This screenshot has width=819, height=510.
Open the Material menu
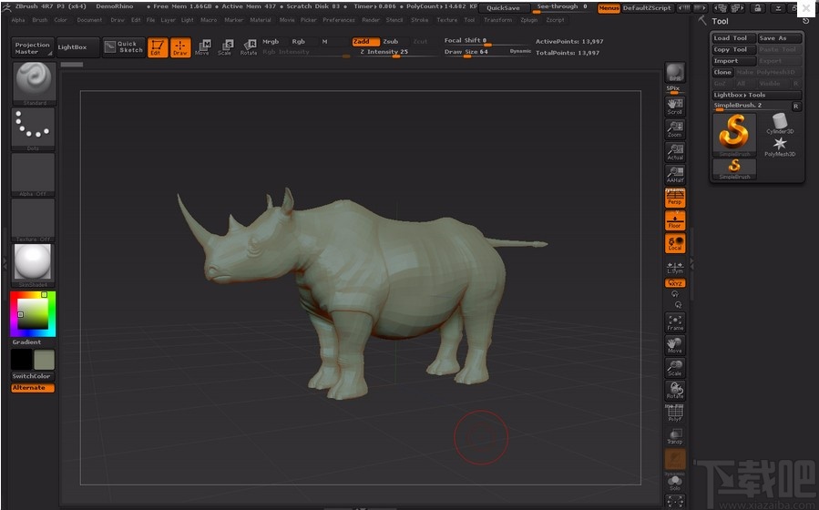point(261,20)
